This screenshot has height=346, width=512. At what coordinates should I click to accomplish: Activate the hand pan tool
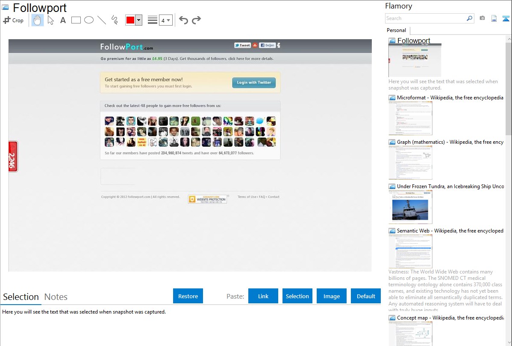37,20
